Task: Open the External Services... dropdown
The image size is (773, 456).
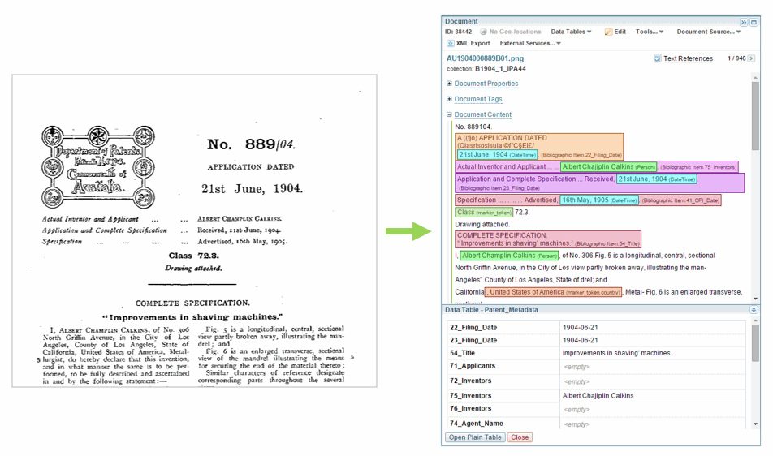Action: pos(530,43)
